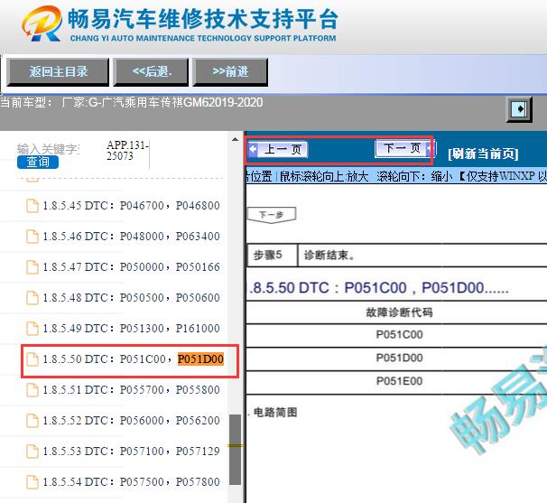The height and width of the screenshot is (503, 547).
Task: Click the collapse panel arrow icon on the vehicle model bar
Action: 519,109
